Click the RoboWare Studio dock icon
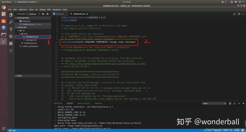 pos(3,42)
